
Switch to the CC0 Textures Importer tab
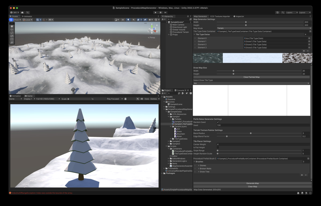pyautogui.click(x=220, y=16)
